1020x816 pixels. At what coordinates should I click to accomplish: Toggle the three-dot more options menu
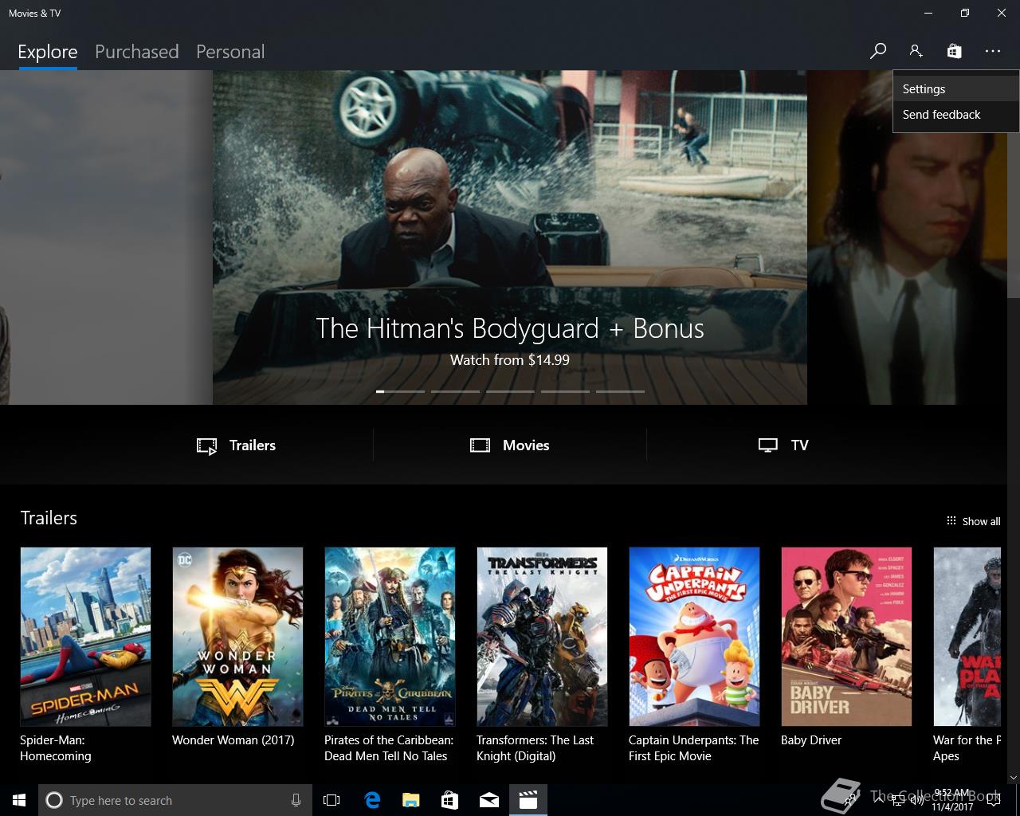point(992,51)
